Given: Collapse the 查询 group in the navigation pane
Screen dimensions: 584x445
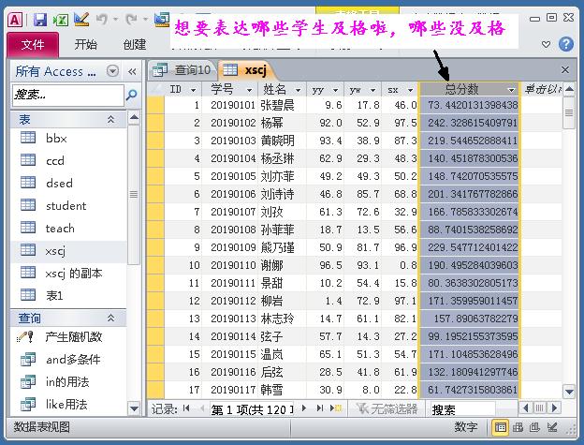Looking at the screenshot, I should pyautogui.click(x=110, y=318).
